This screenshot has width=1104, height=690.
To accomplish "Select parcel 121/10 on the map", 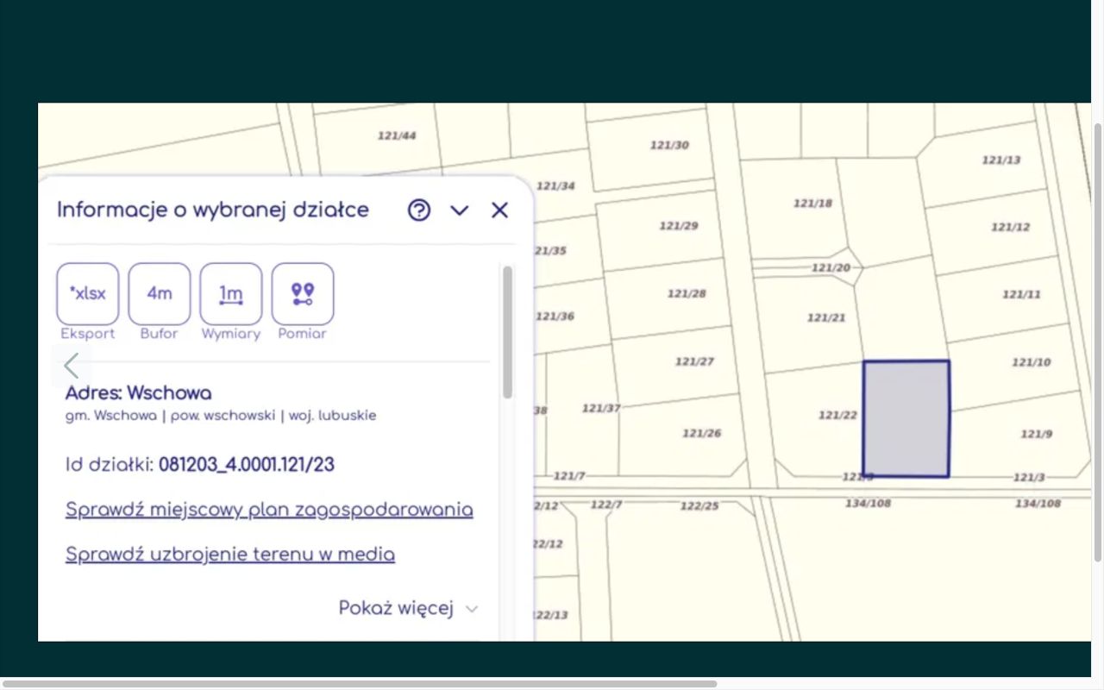I will [1032, 362].
